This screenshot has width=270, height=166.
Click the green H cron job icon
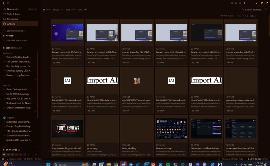[8, 154]
